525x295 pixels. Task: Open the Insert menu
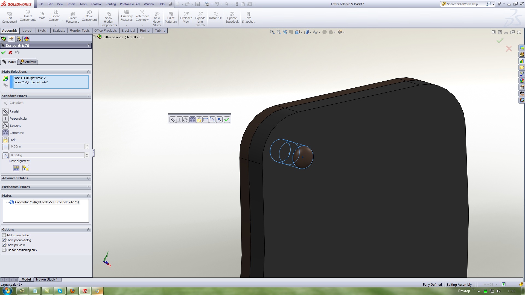(x=71, y=4)
